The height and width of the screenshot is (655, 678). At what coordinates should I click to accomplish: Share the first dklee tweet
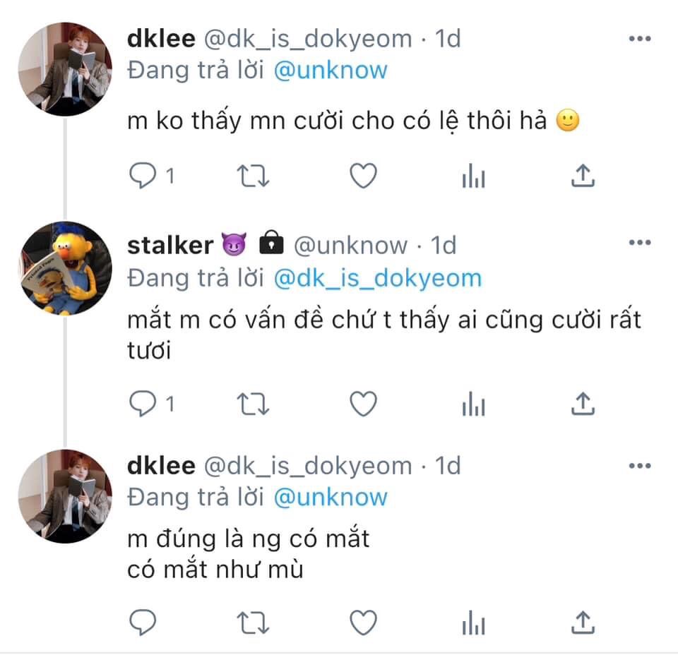click(583, 176)
